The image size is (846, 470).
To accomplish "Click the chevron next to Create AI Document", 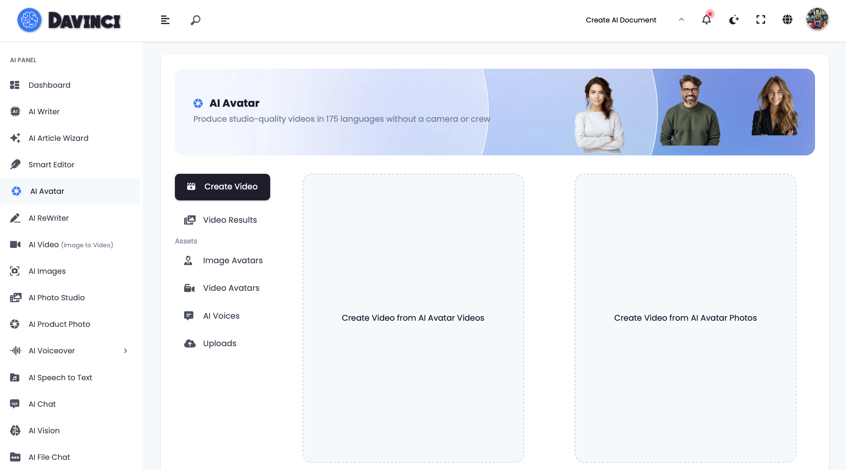I will coord(681,20).
